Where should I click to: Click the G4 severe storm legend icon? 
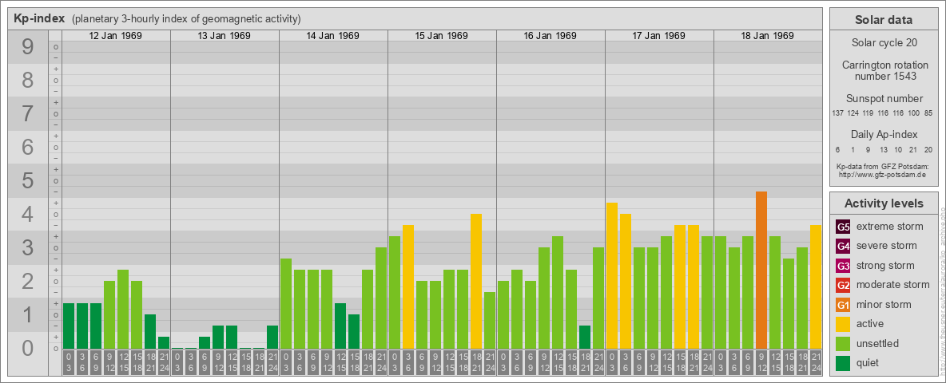tap(843, 247)
